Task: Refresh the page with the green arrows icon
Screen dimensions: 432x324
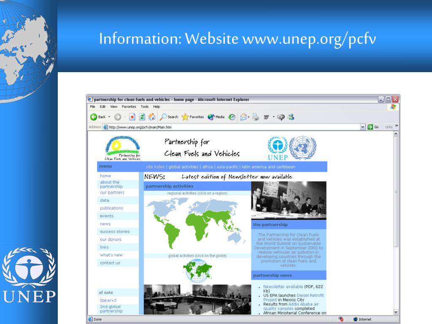Action: click(x=142, y=117)
